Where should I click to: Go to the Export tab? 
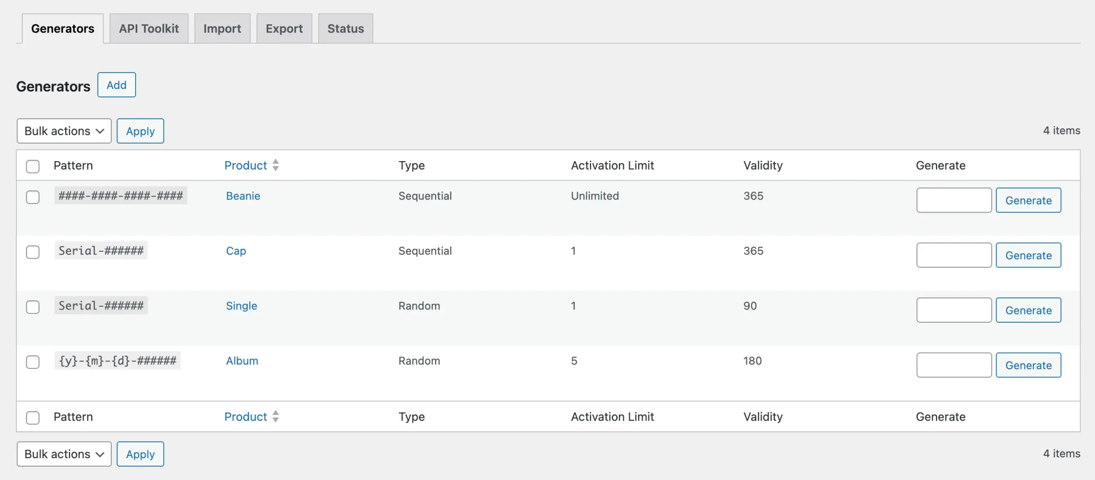284,29
